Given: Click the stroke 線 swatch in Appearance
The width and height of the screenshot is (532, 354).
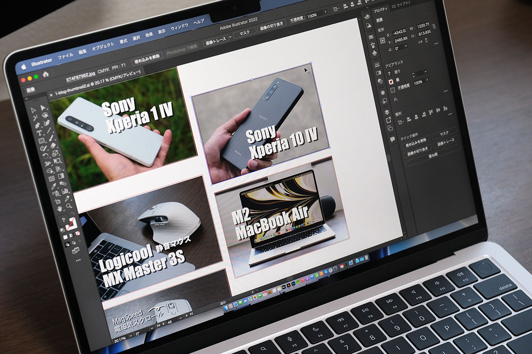Looking at the screenshot, I should (391, 82).
